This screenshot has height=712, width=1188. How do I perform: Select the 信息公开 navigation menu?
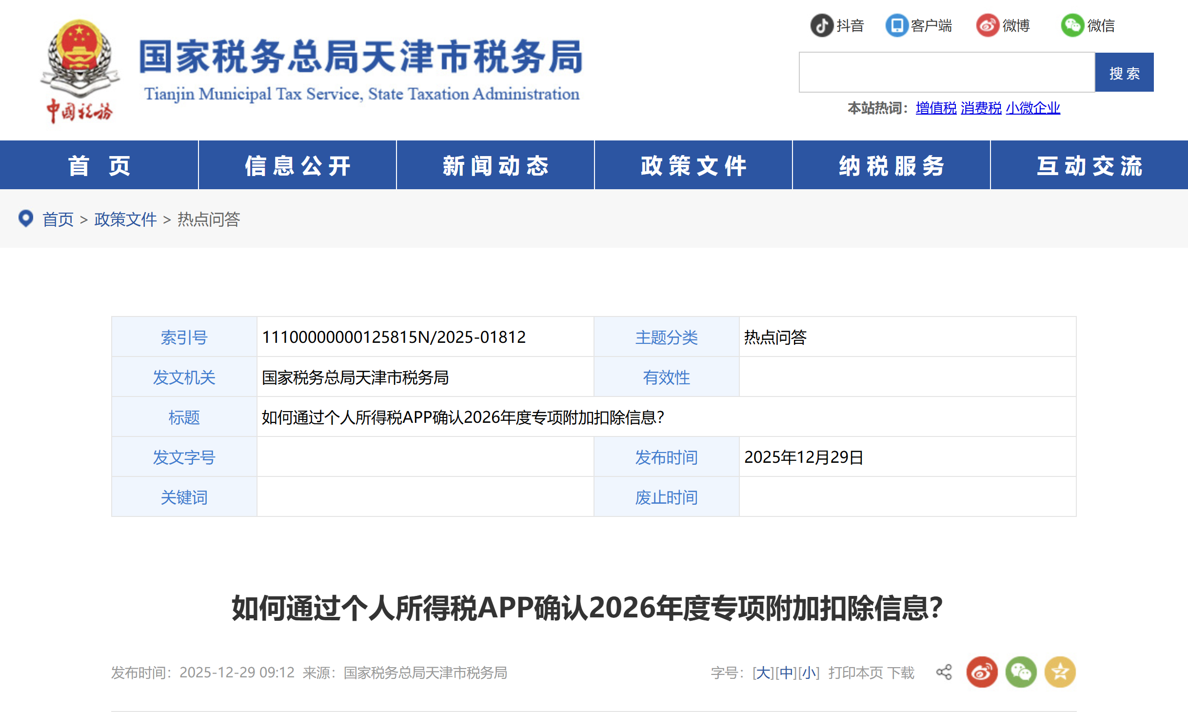click(x=297, y=165)
